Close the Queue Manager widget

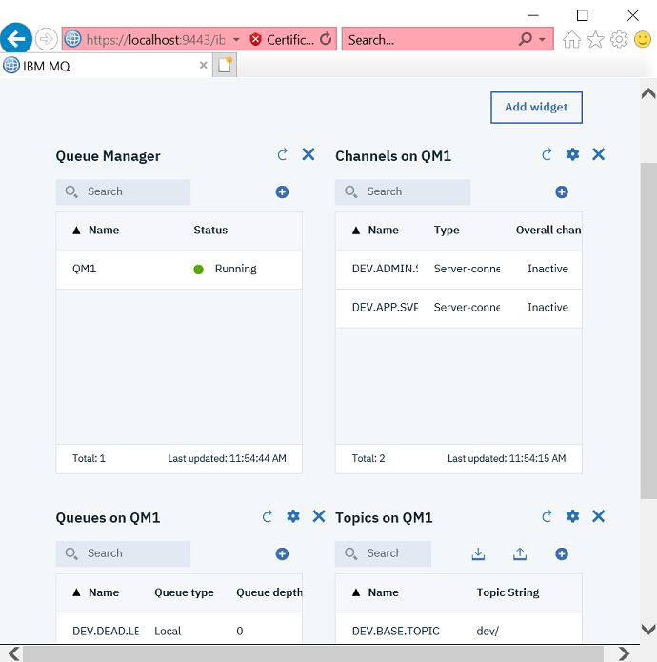click(309, 154)
